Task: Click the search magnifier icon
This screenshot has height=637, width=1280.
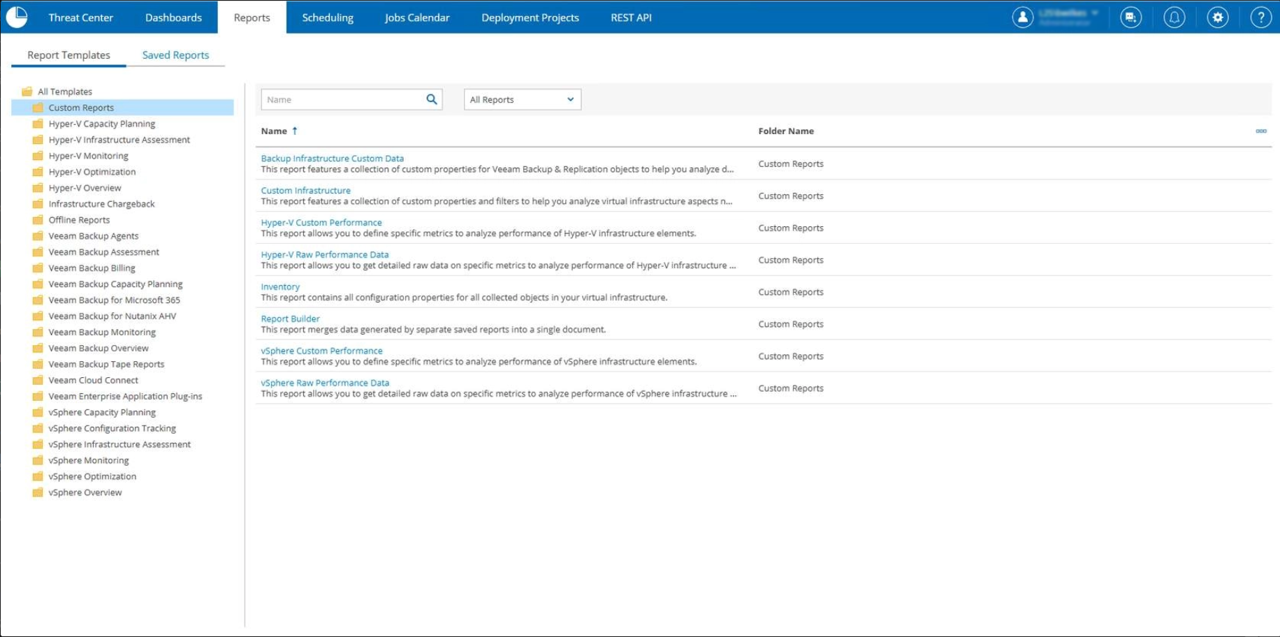Action: pyautogui.click(x=432, y=99)
